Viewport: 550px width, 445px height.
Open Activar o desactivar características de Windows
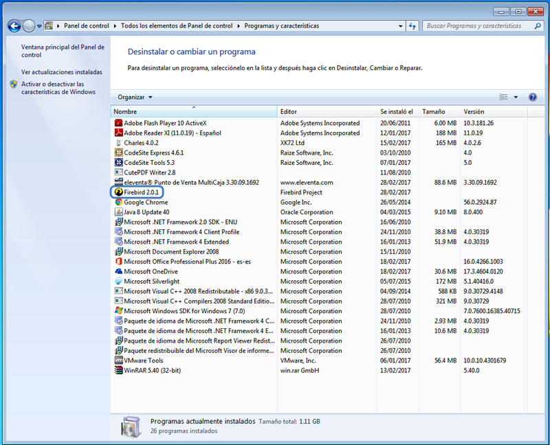coord(58,88)
